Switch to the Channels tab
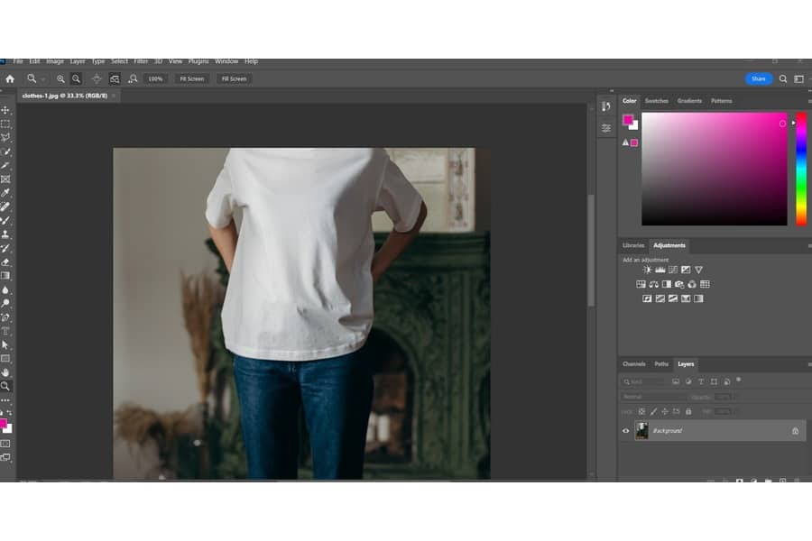The width and height of the screenshot is (812, 541). pyautogui.click(x=634, y=364)
